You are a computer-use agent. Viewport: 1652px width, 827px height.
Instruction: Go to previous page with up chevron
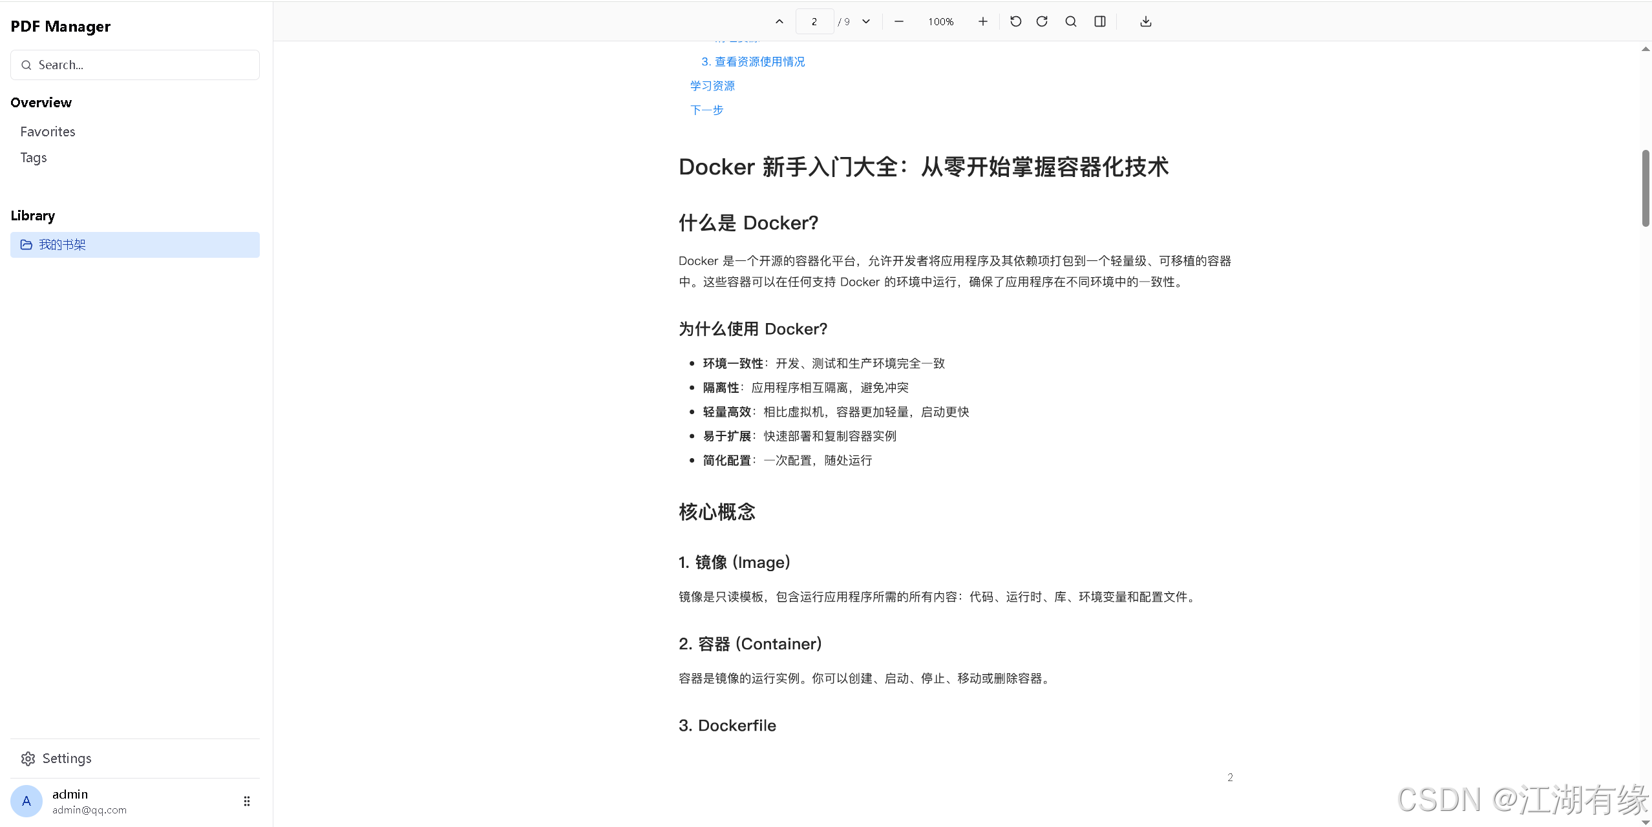pos(779,21)
